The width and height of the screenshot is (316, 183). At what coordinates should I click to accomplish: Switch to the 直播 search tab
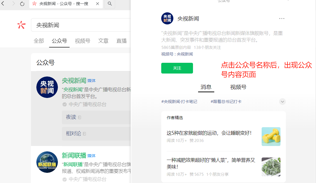pyautogui.click(x=121, y=41)
